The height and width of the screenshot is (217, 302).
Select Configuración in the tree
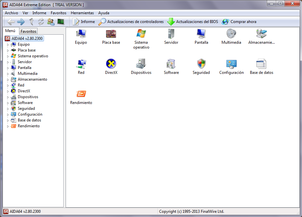pyautogui.click(x=30, y=114)
